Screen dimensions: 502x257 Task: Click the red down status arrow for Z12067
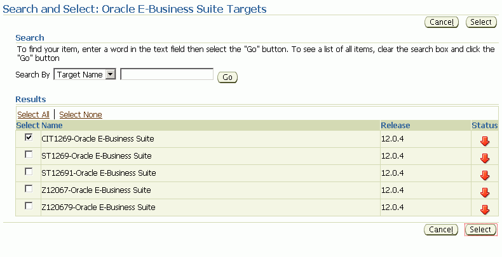(x=485, y=193)
